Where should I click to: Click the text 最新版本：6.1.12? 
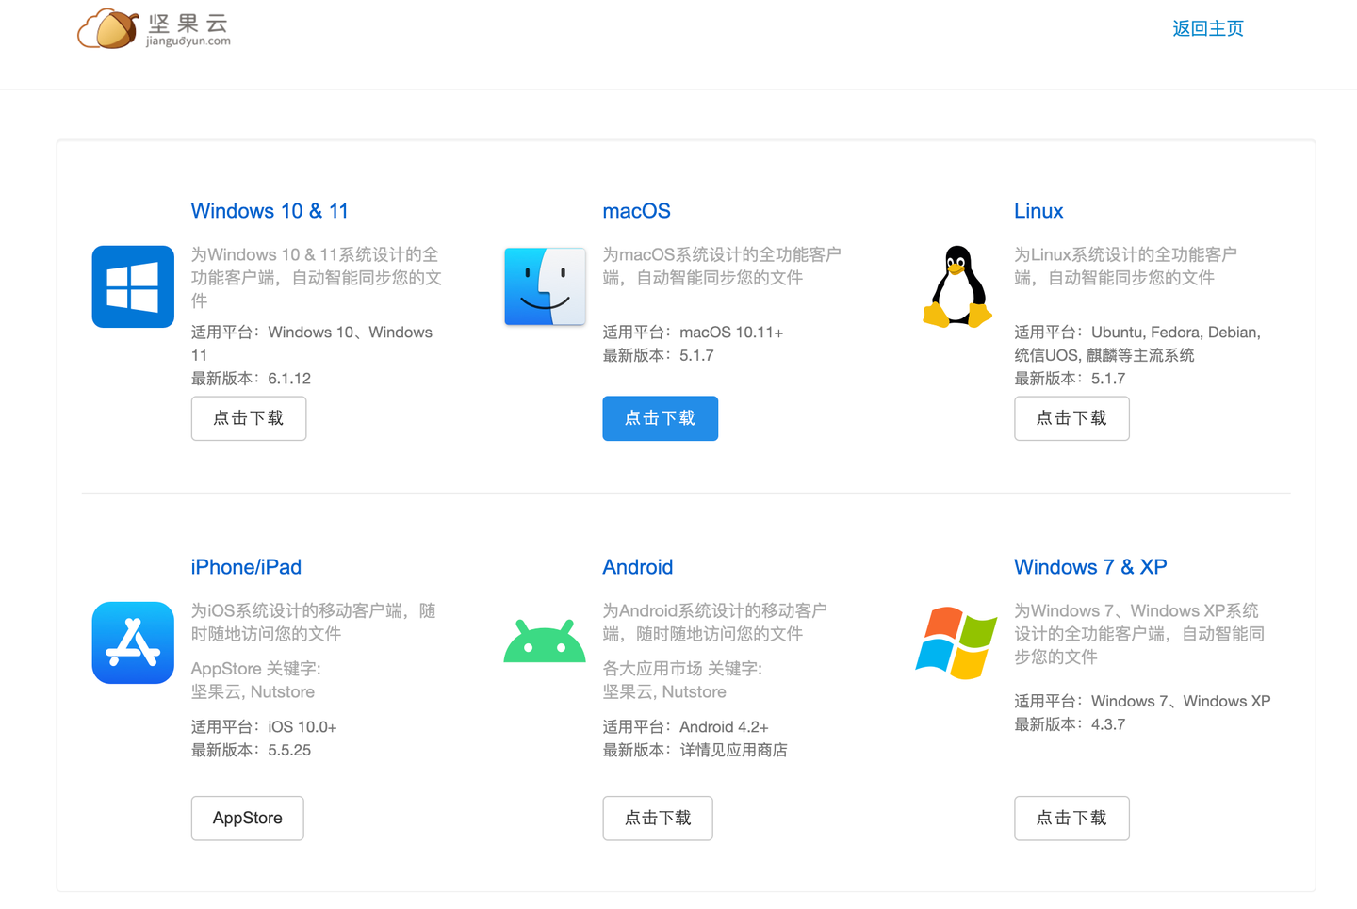(251, 379)
